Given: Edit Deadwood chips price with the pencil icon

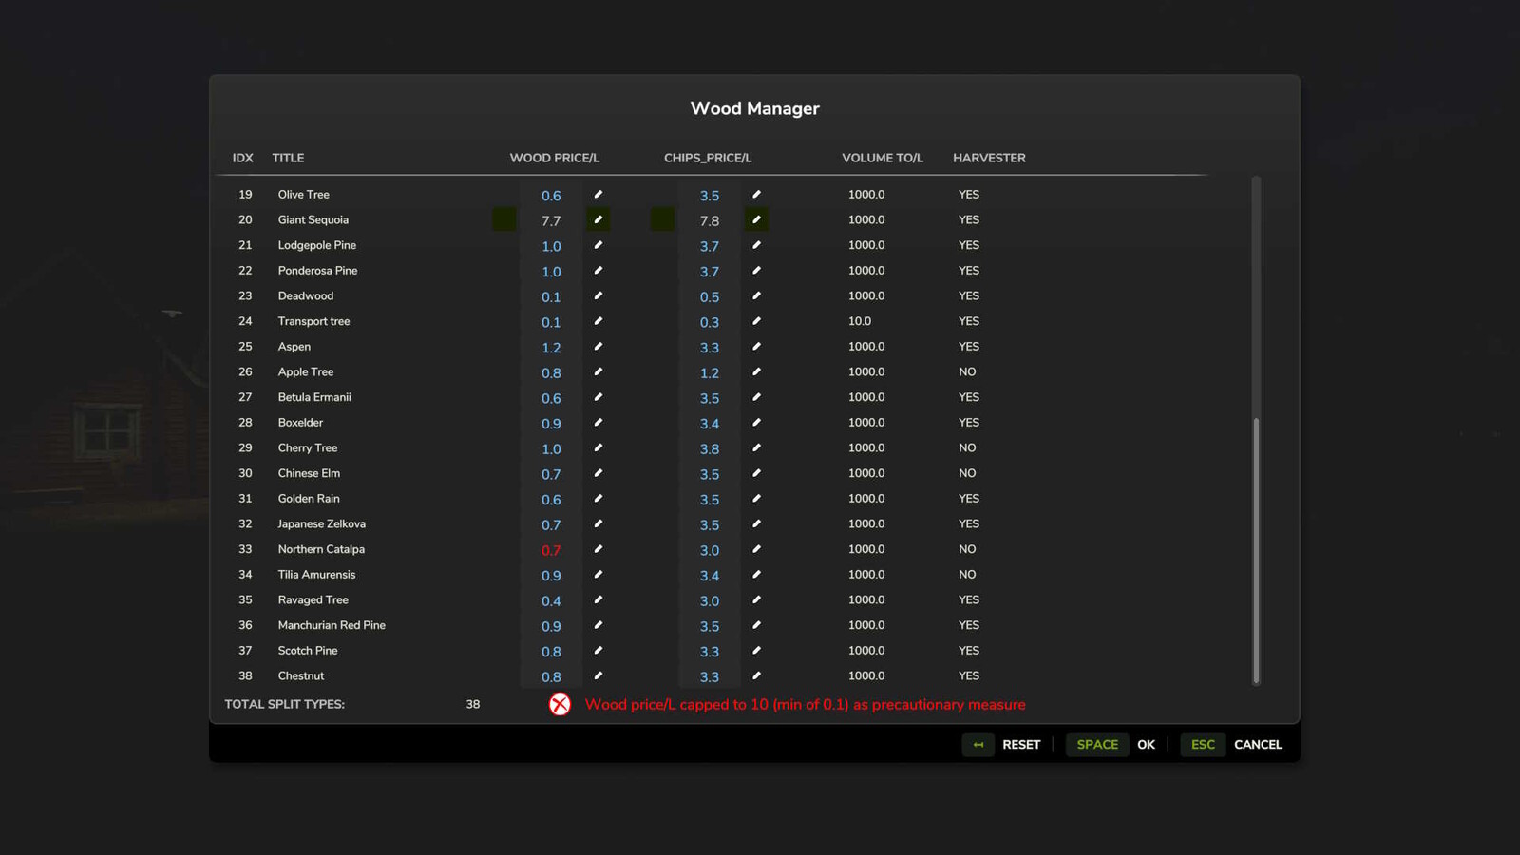Looking at the screenshot, I should 756,296.
